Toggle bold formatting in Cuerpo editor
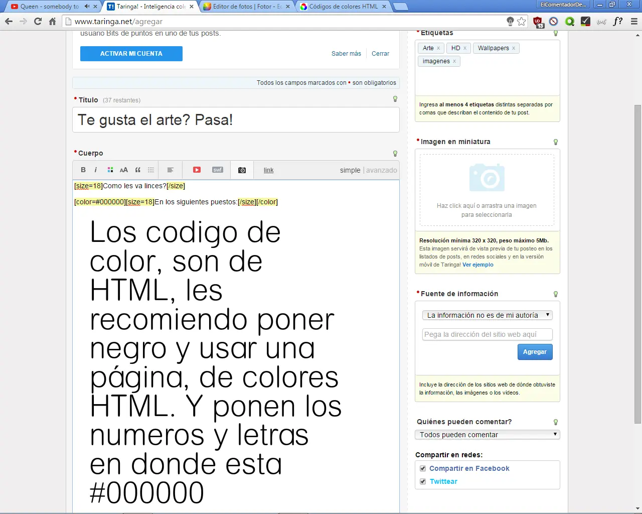The height and width of the screenshot is (514, 642). point(83,170)
